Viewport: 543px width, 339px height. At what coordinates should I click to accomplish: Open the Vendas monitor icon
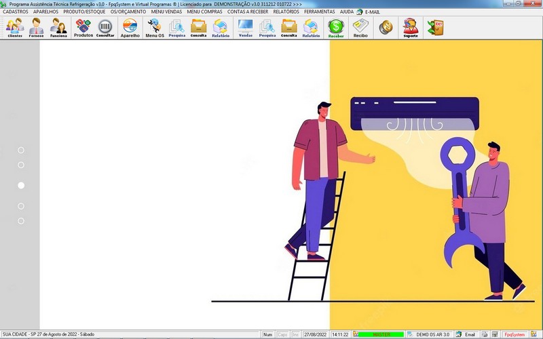(246, 28)
